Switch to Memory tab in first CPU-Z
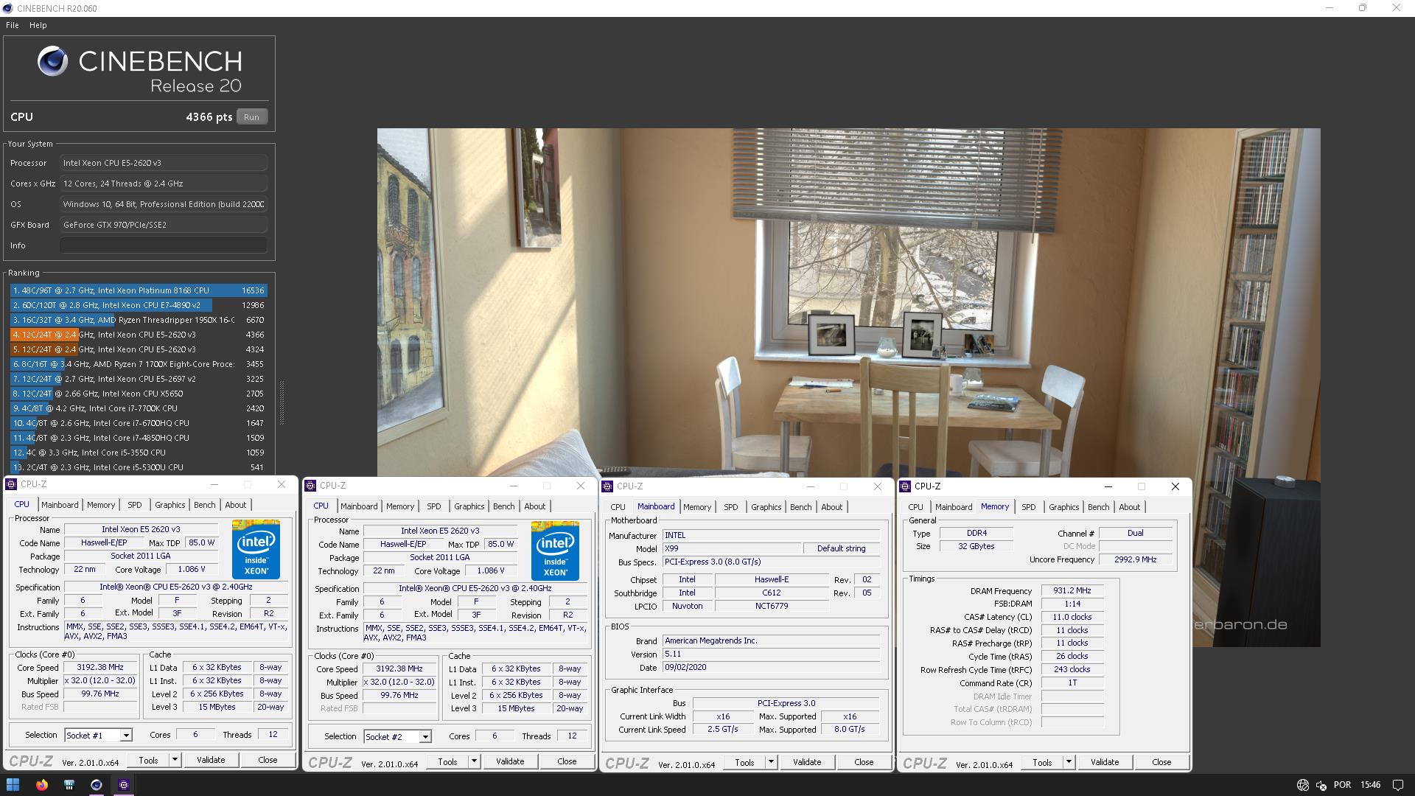Screen dimensions: 1415x796 [101, 505]
